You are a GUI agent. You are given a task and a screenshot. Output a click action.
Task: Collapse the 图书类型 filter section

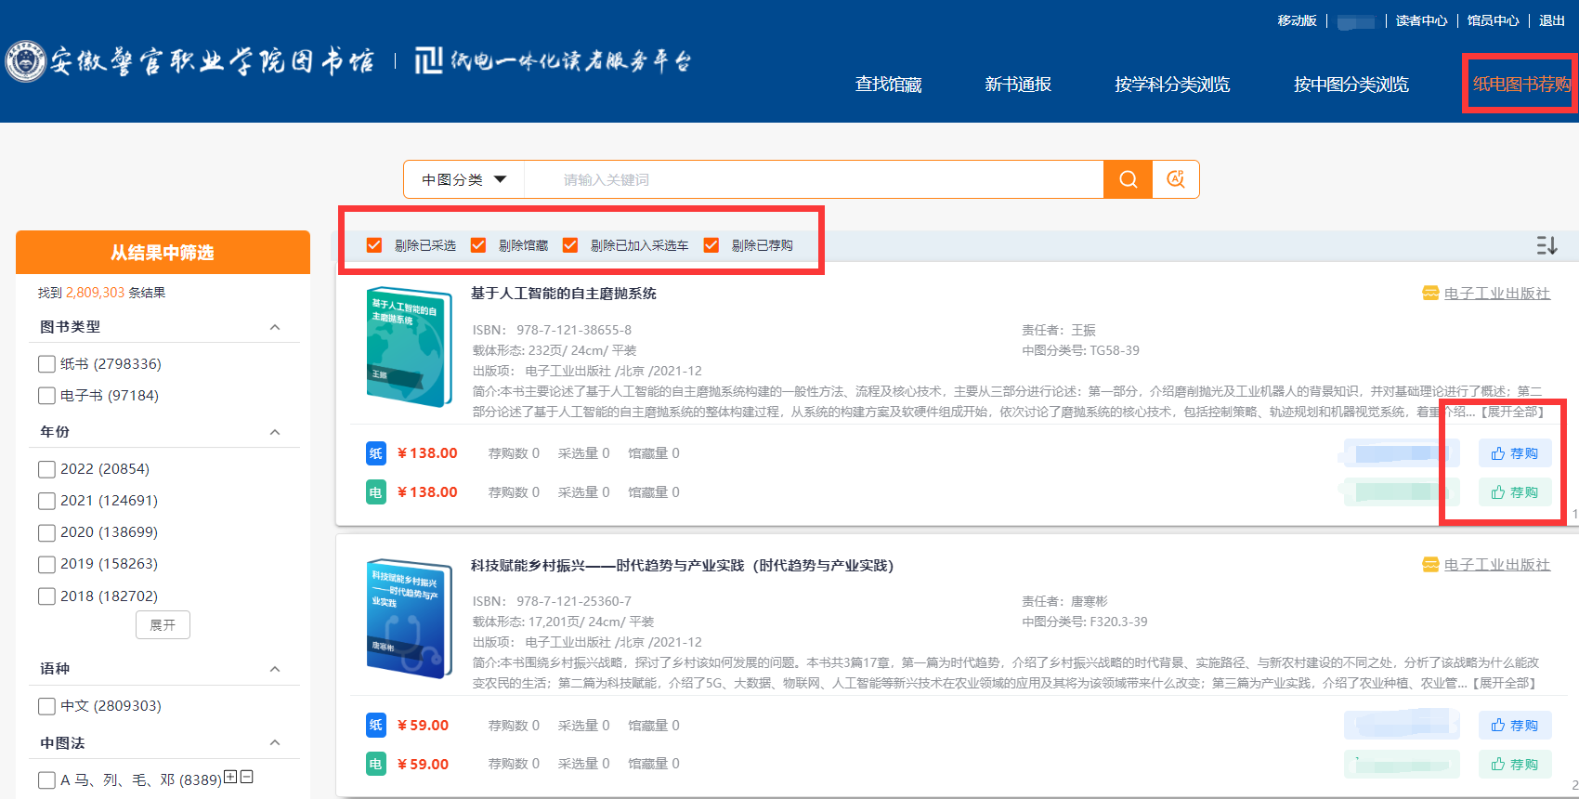(x=275, y=327)
